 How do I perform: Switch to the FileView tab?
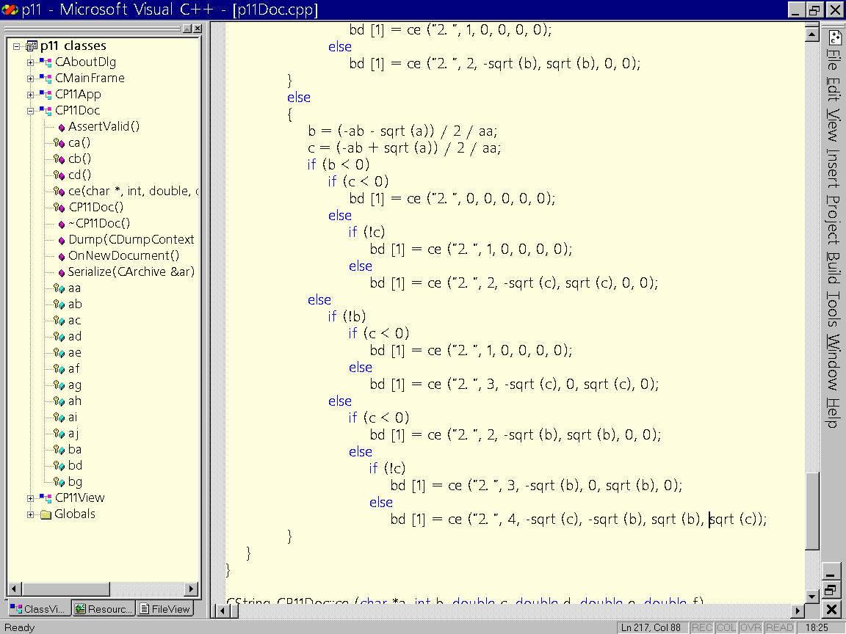(165, 609)
